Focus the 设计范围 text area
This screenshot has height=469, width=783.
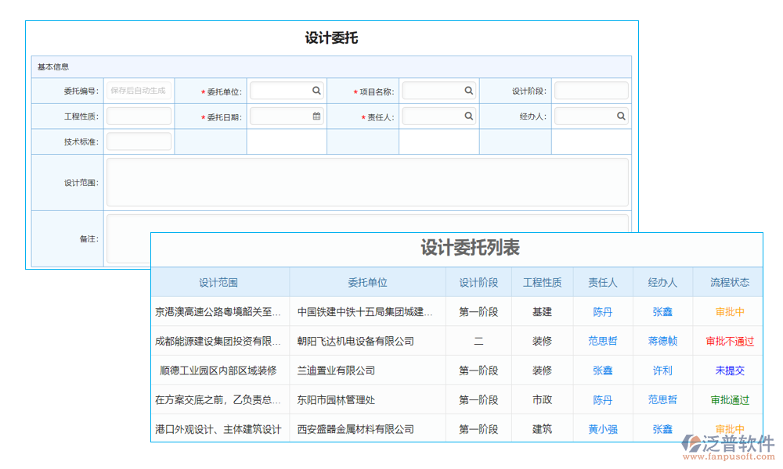pyautogui.click(x=368, y=180)
